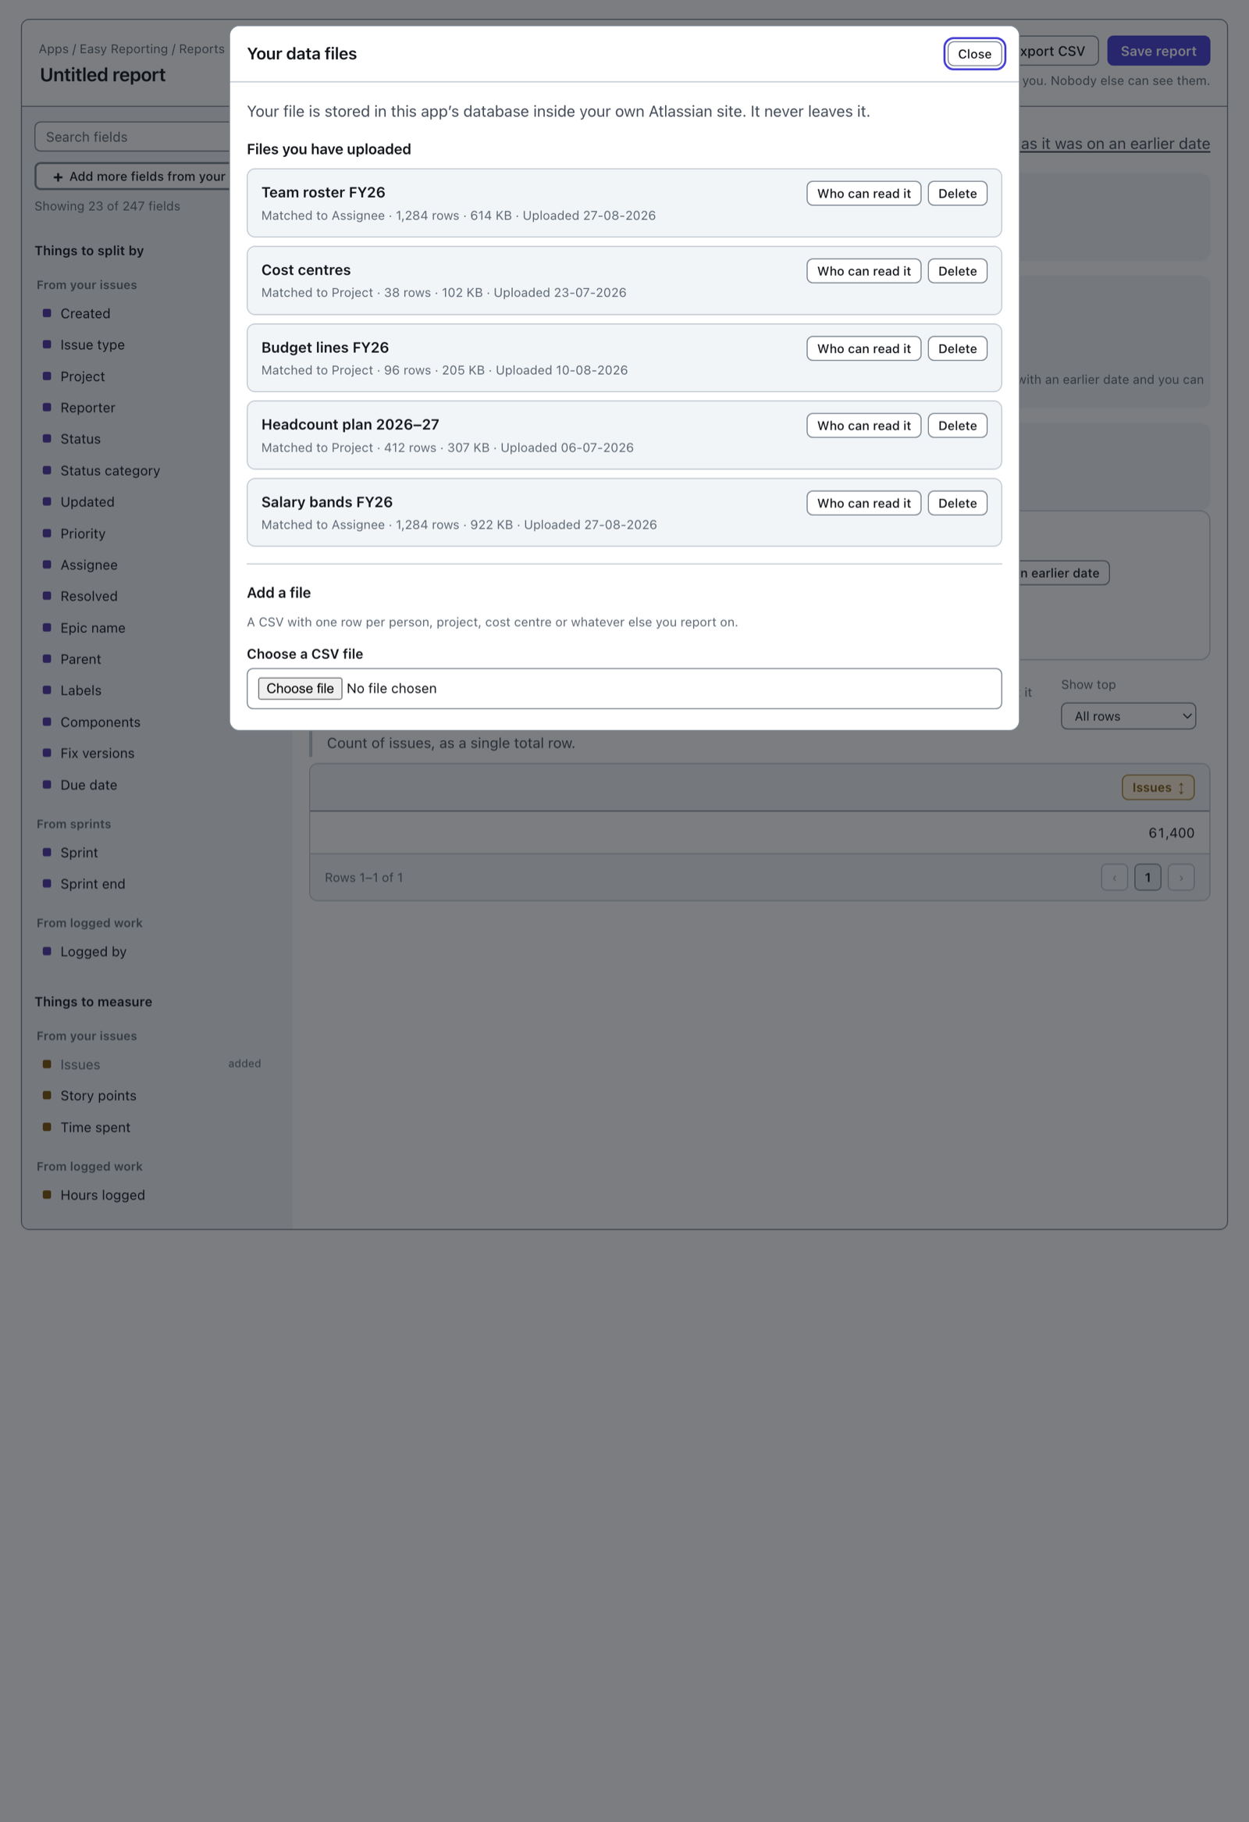
Task: Open who can read Cost centres
Action: (863, 271)
